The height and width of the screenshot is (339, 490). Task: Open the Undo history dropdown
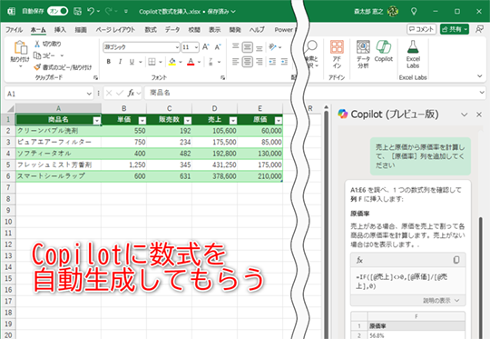[x=98, y=11]
